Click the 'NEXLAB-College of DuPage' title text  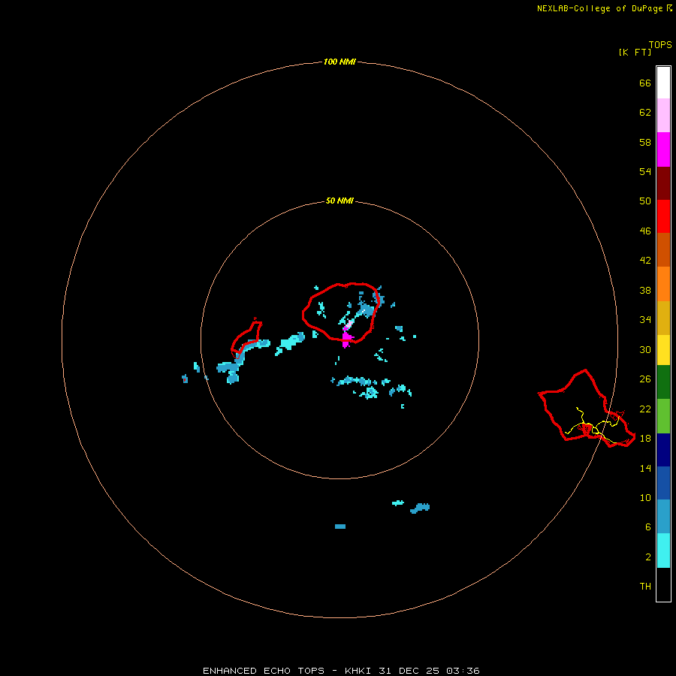(599, 8)
